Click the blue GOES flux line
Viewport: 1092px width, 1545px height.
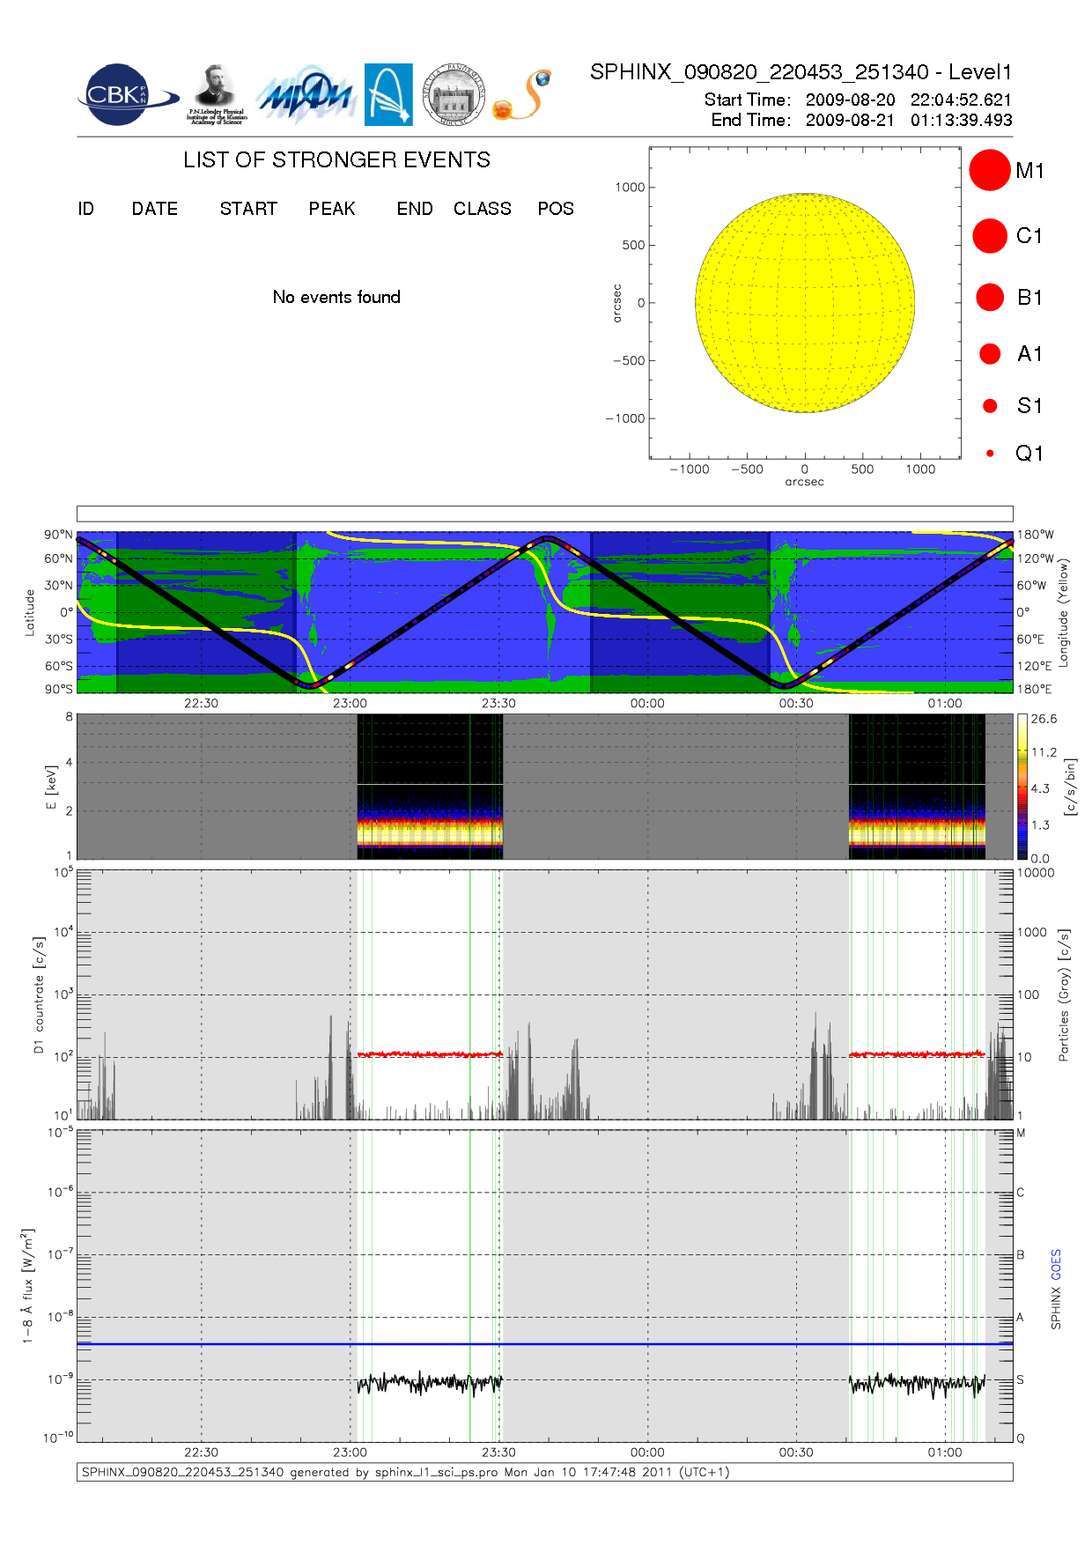tap(546, 1344)
